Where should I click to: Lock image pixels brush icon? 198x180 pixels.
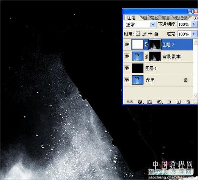(144, 34)
